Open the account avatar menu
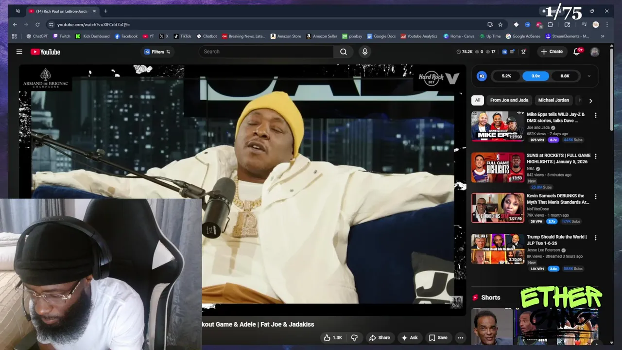Screen dimensions: 622x350 595,52
